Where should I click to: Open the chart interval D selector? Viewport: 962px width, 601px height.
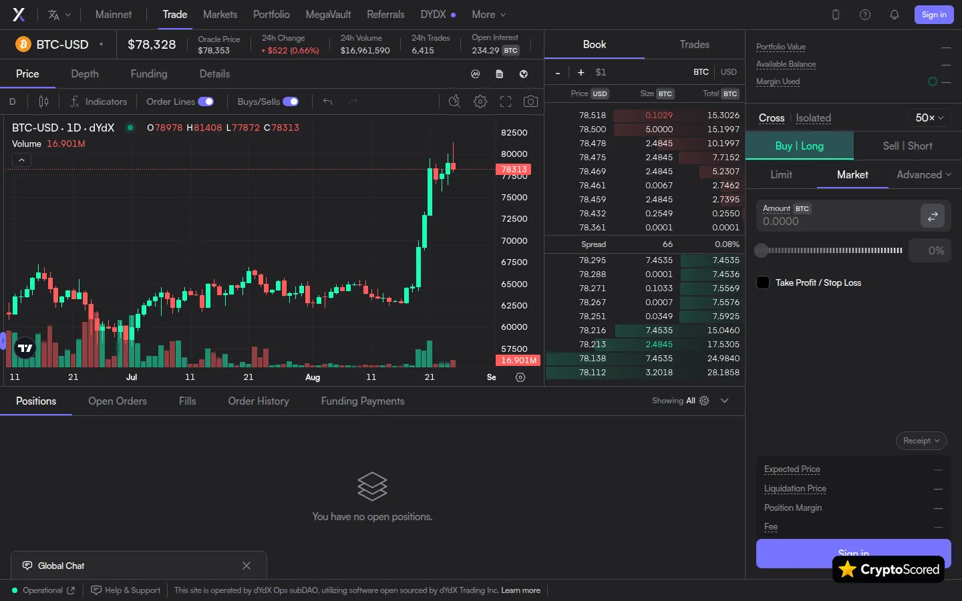pyautogui.click(x=12, y=102)
